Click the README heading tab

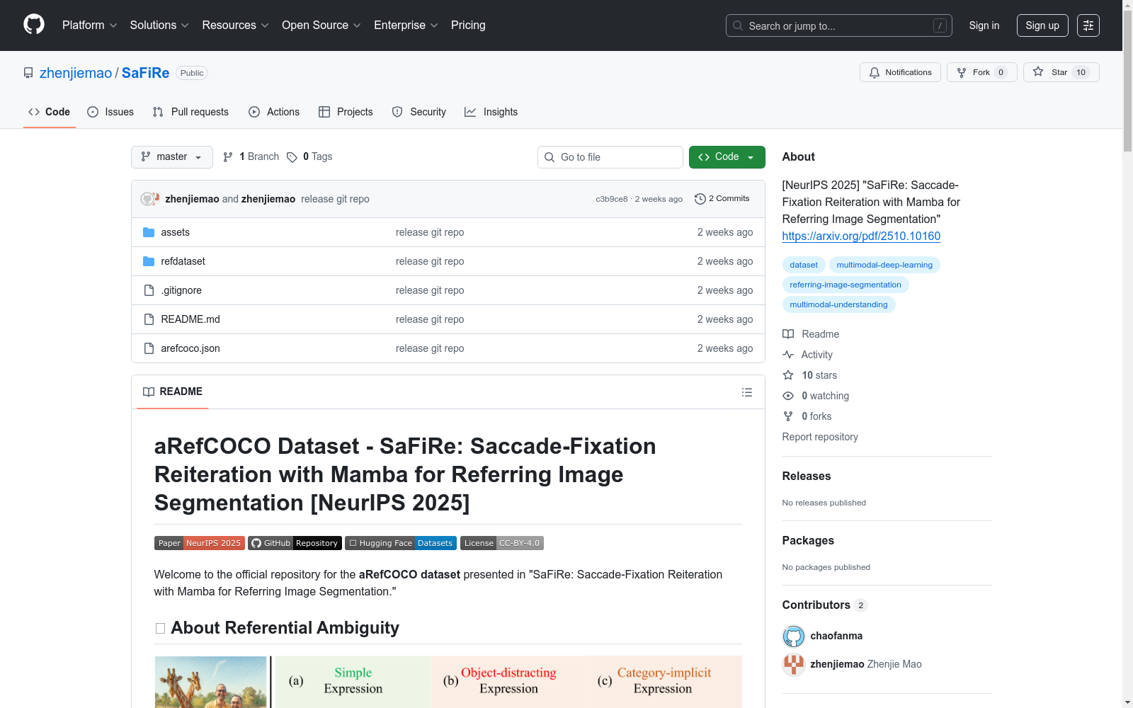pos(173,392)
